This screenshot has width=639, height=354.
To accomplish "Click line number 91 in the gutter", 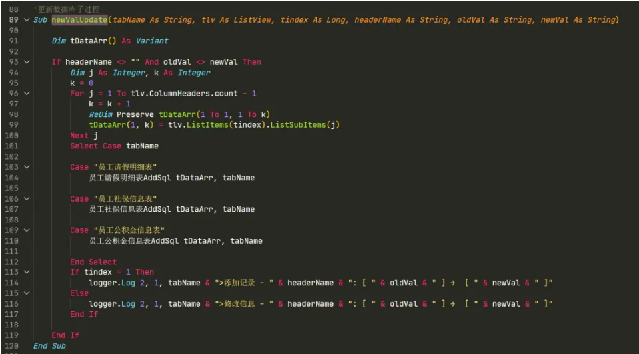I will 13,41.
